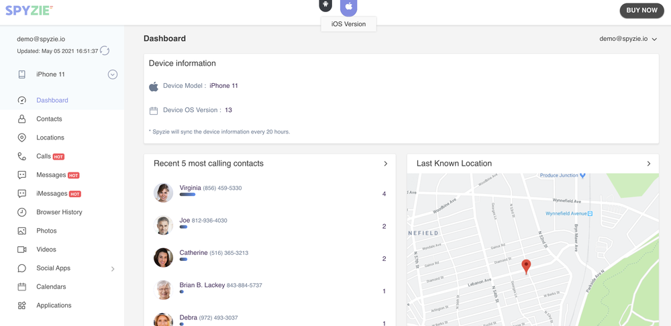Click the Locations pin icon
The image size is (671, 326).
[x=22, y=138]
